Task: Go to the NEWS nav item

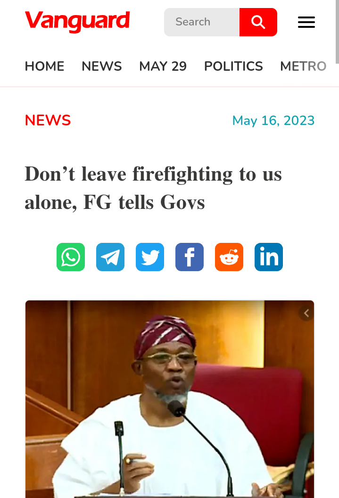Action: click(101, 66)
